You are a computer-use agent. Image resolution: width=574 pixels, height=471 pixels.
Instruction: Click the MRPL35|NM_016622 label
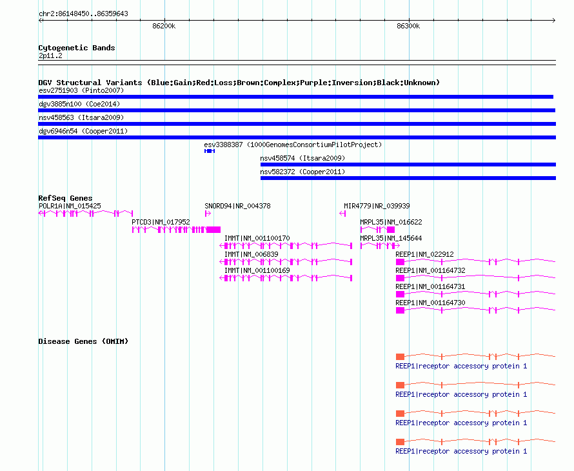[391, 223]
